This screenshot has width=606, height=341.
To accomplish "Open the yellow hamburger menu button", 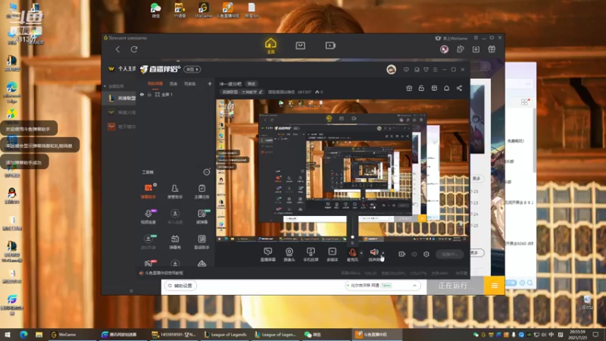I will pos(495,286).
